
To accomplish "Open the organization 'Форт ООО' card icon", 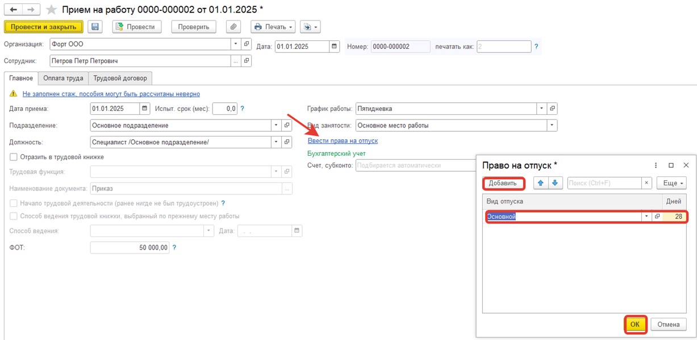I will pyautogui.click(x=247, y=44).
